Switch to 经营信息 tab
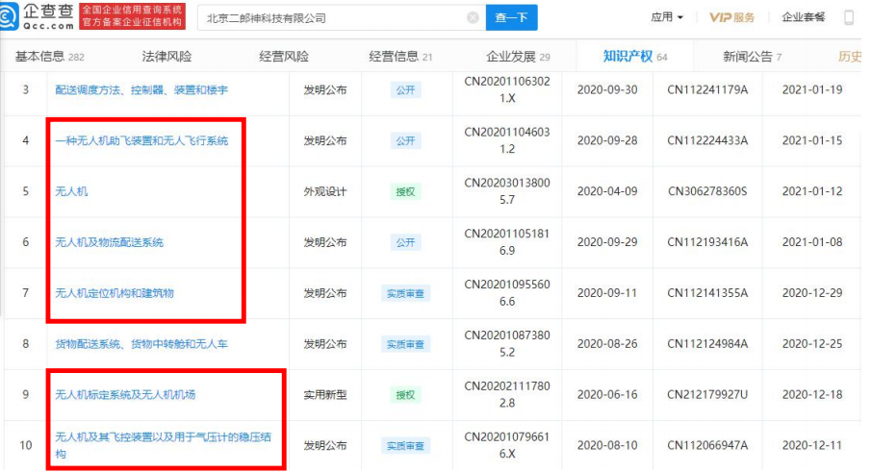Screen dimensions: 871x472 (400, 57)
